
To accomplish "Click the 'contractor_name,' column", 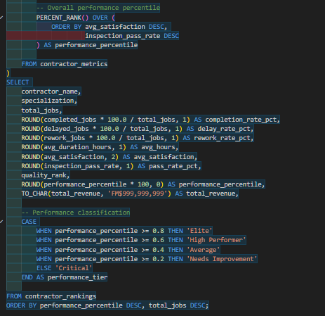I will [x=51, y=91].
